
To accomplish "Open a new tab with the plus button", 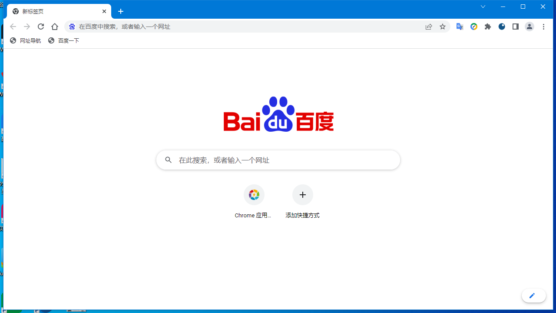I will (120, 11).
